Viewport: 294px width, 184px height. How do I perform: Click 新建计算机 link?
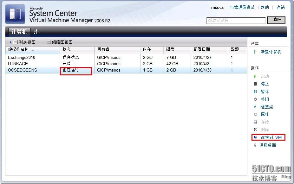click(x=271, y=52)
